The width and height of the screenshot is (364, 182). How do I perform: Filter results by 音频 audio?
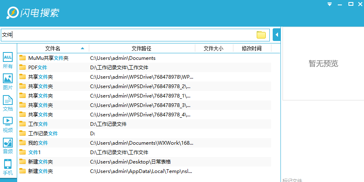point(8,146)
